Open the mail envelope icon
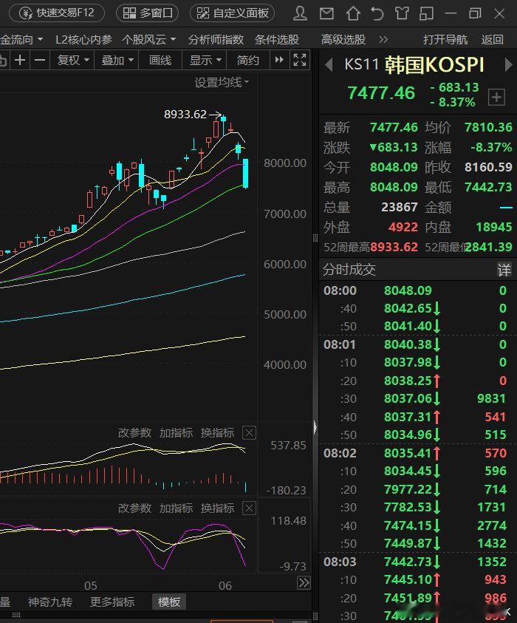 pyautogui.click(x=326, y=14)
